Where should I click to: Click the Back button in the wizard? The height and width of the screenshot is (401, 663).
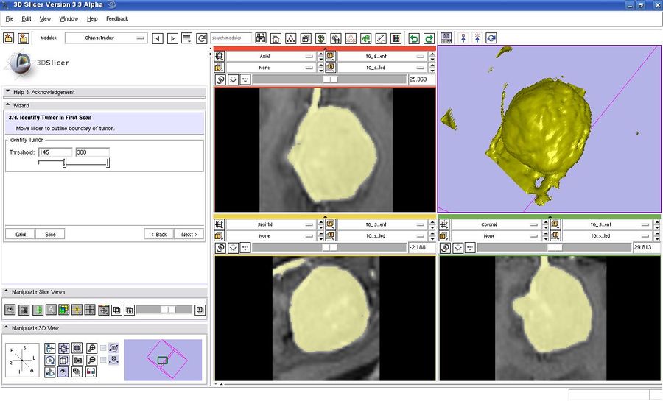[159, 234]
